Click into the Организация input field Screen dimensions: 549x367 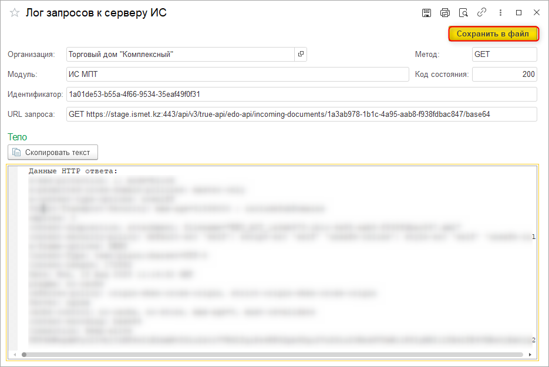pos(180,55)
